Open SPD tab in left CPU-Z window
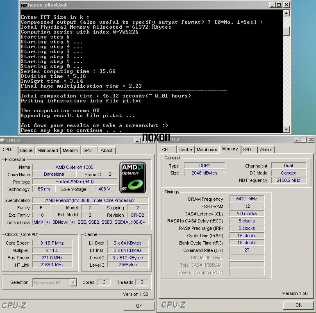This screenshot has height=313, width=316. pos(87,150)
